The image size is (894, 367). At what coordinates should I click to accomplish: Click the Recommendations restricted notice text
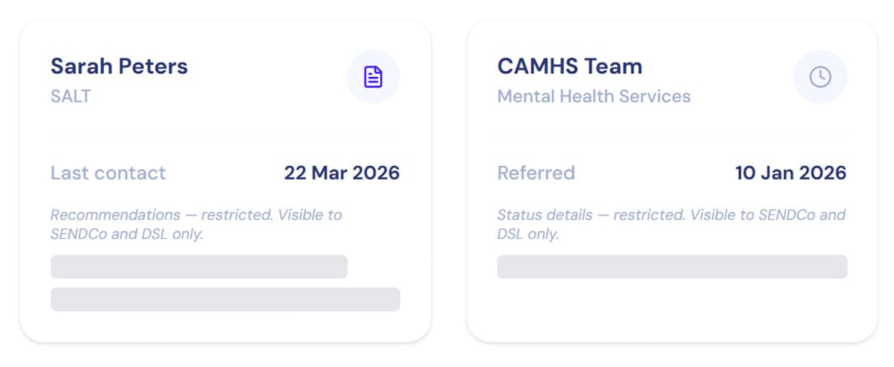196,225
